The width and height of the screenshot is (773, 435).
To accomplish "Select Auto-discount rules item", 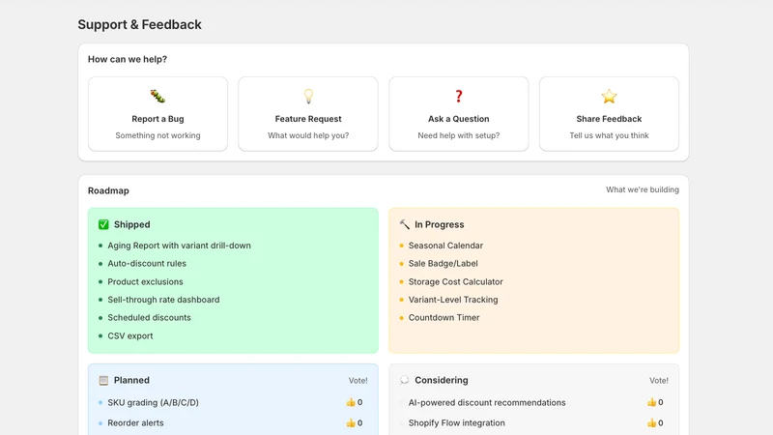I will (x=147, y=263).
